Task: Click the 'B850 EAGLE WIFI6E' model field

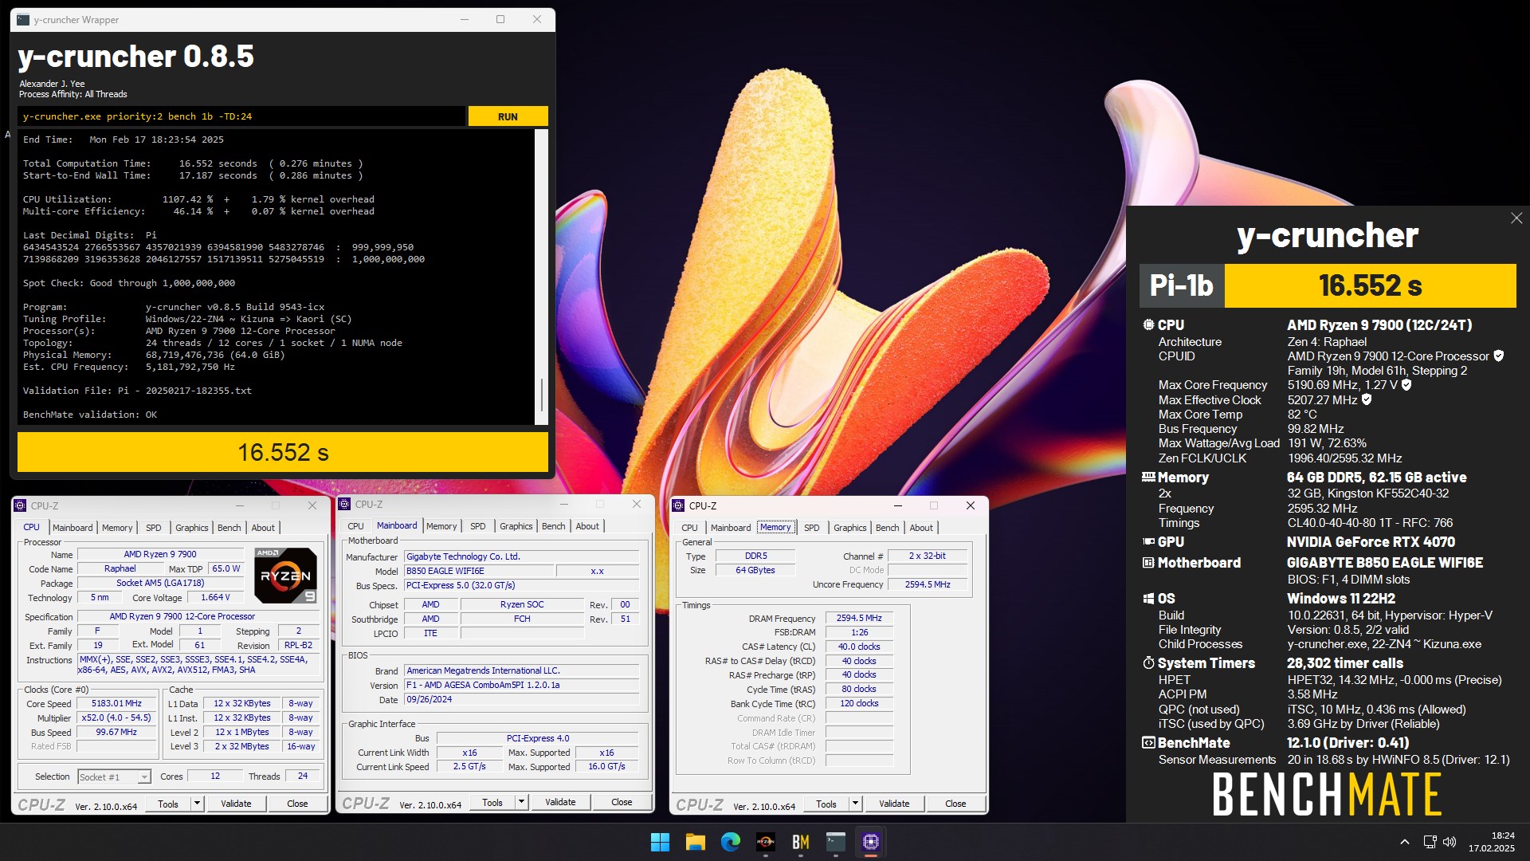Action: click(x=478, y=571)
